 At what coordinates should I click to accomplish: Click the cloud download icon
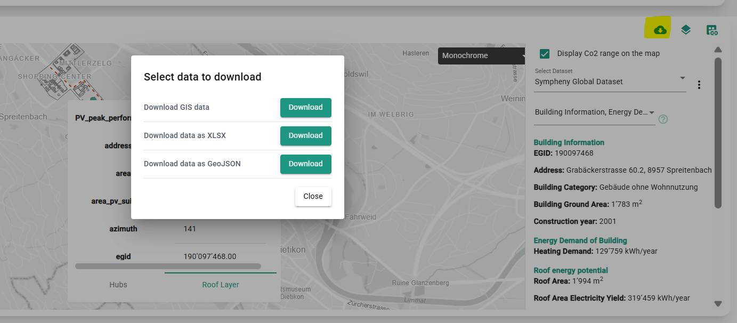click(660, 30)
